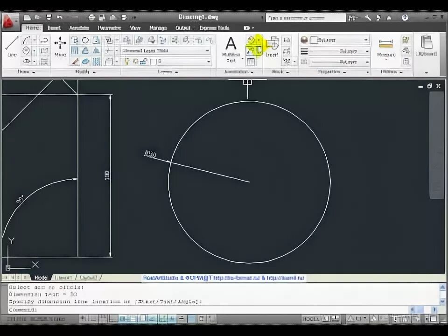Expand the Annotation panel title arrow
The width and height of the screenshot is (448, 336).
252,72
